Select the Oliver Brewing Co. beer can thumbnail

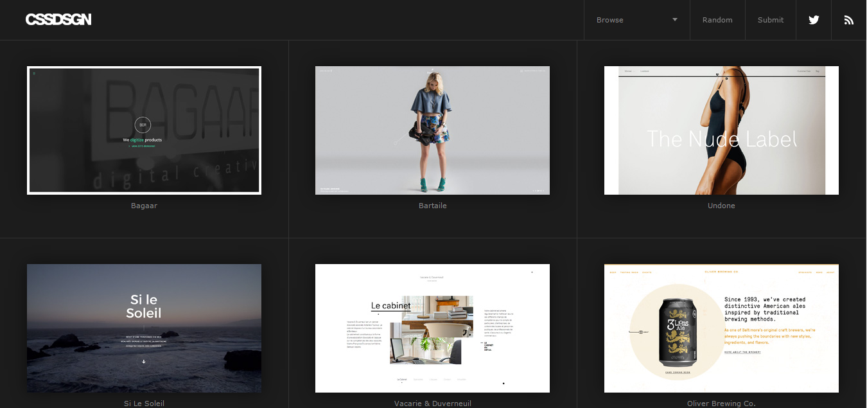(721, 328)
